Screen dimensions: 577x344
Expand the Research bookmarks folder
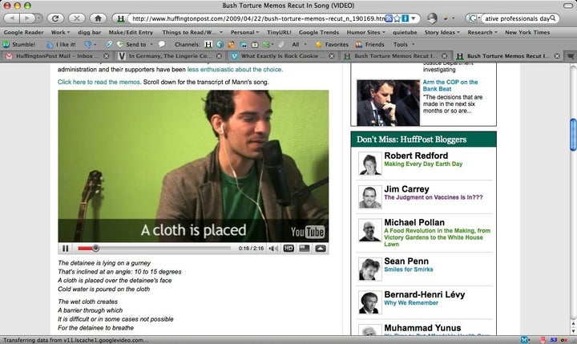(x=482, y=32)
